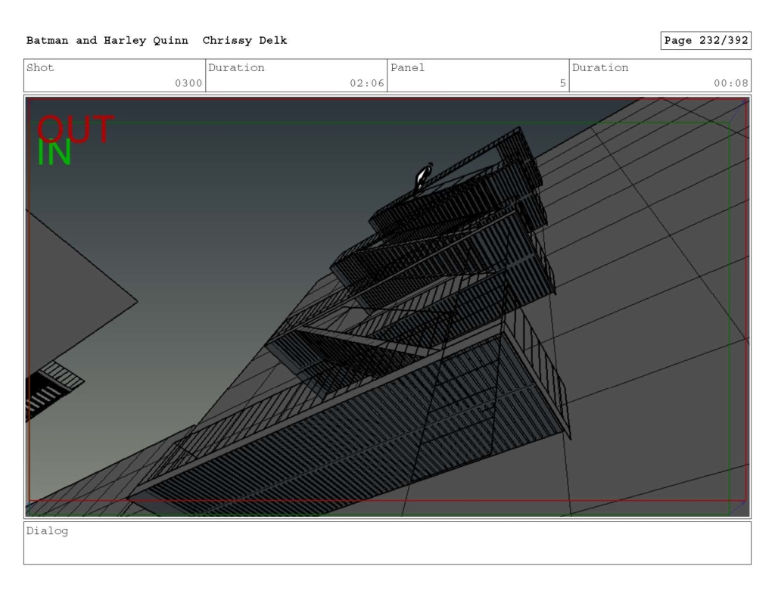This screenshot has width=775, height=600.
Task: Click the 'Shot' field label
Action: [40, 67]
